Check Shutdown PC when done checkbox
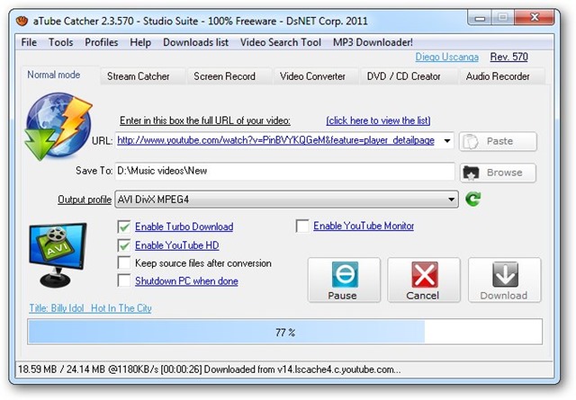This screenshot has width=576, height=400. pyautogui.click(x=124, y=280)
